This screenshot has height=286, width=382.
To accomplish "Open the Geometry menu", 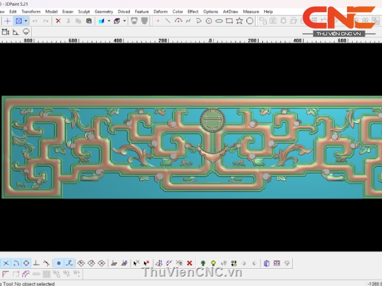I will pos(104,11).
